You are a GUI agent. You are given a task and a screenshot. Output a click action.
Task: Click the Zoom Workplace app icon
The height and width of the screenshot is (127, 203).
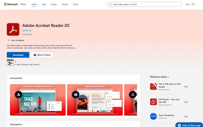click(153, 116)
